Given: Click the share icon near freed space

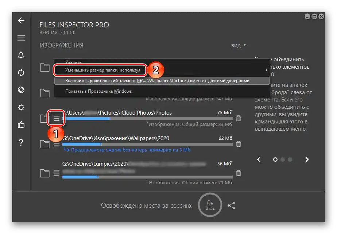Looking at the screenshot, I should pyautogui.click(x=231, y=206).
